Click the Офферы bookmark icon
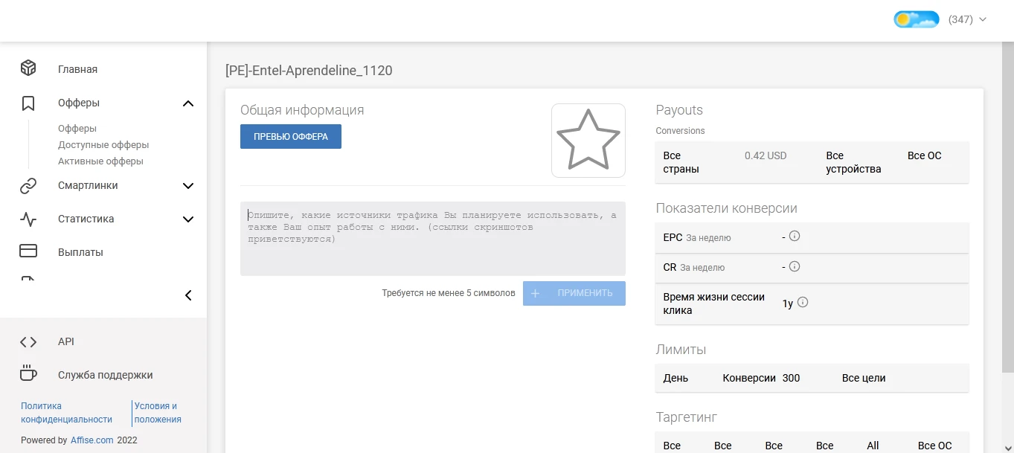Viewport: 1014px width, 453px height. [28, 103]
